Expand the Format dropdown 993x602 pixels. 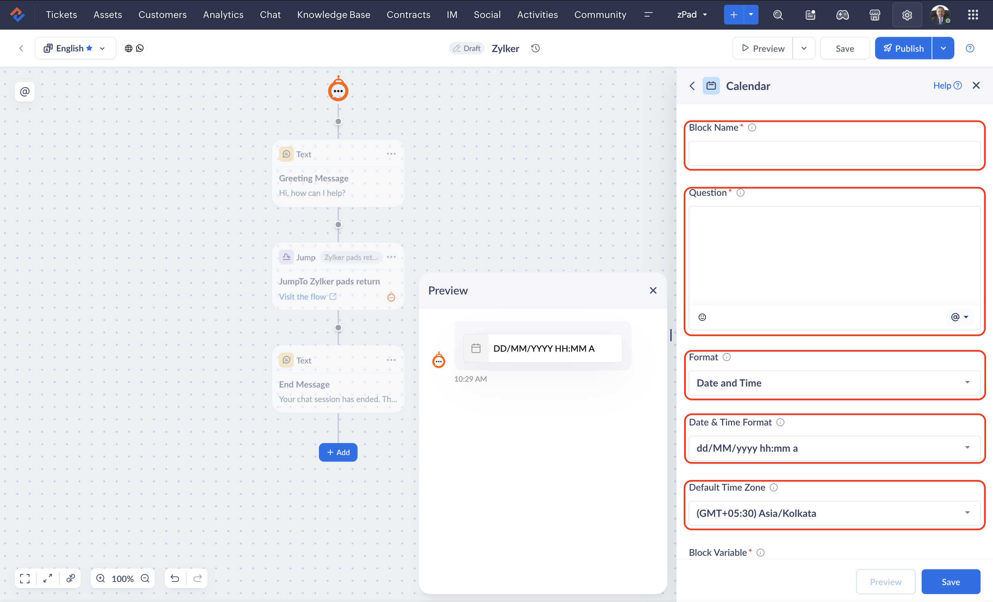pos(834,383)
